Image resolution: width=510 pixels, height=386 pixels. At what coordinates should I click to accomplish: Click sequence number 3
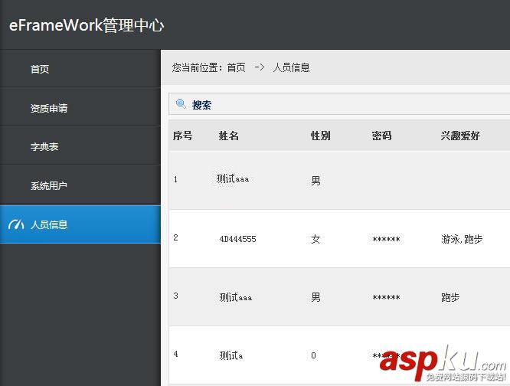[x=175, y=296]
